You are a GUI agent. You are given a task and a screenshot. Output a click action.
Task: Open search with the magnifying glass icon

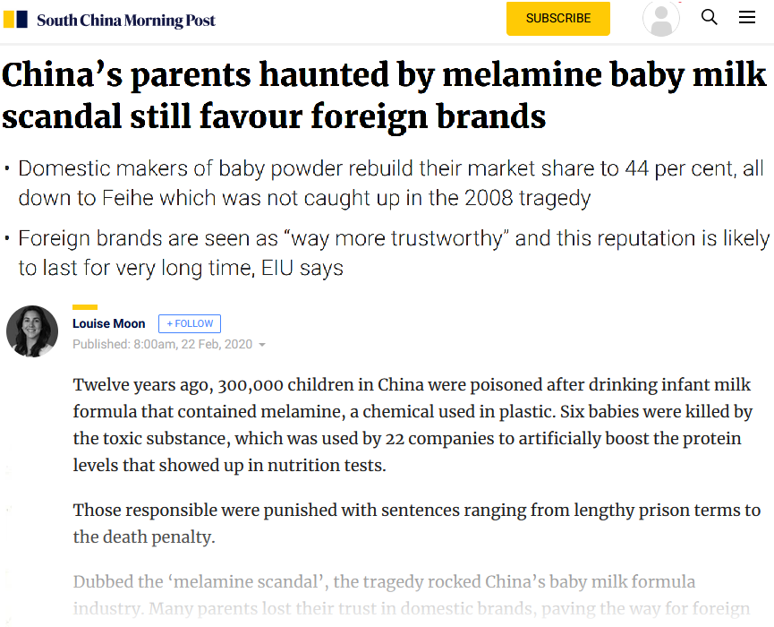coord(710,17)
